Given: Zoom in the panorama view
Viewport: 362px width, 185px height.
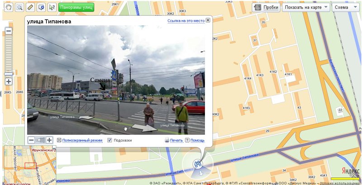Looking at the screenshot, I should click(x=49, y=140).
